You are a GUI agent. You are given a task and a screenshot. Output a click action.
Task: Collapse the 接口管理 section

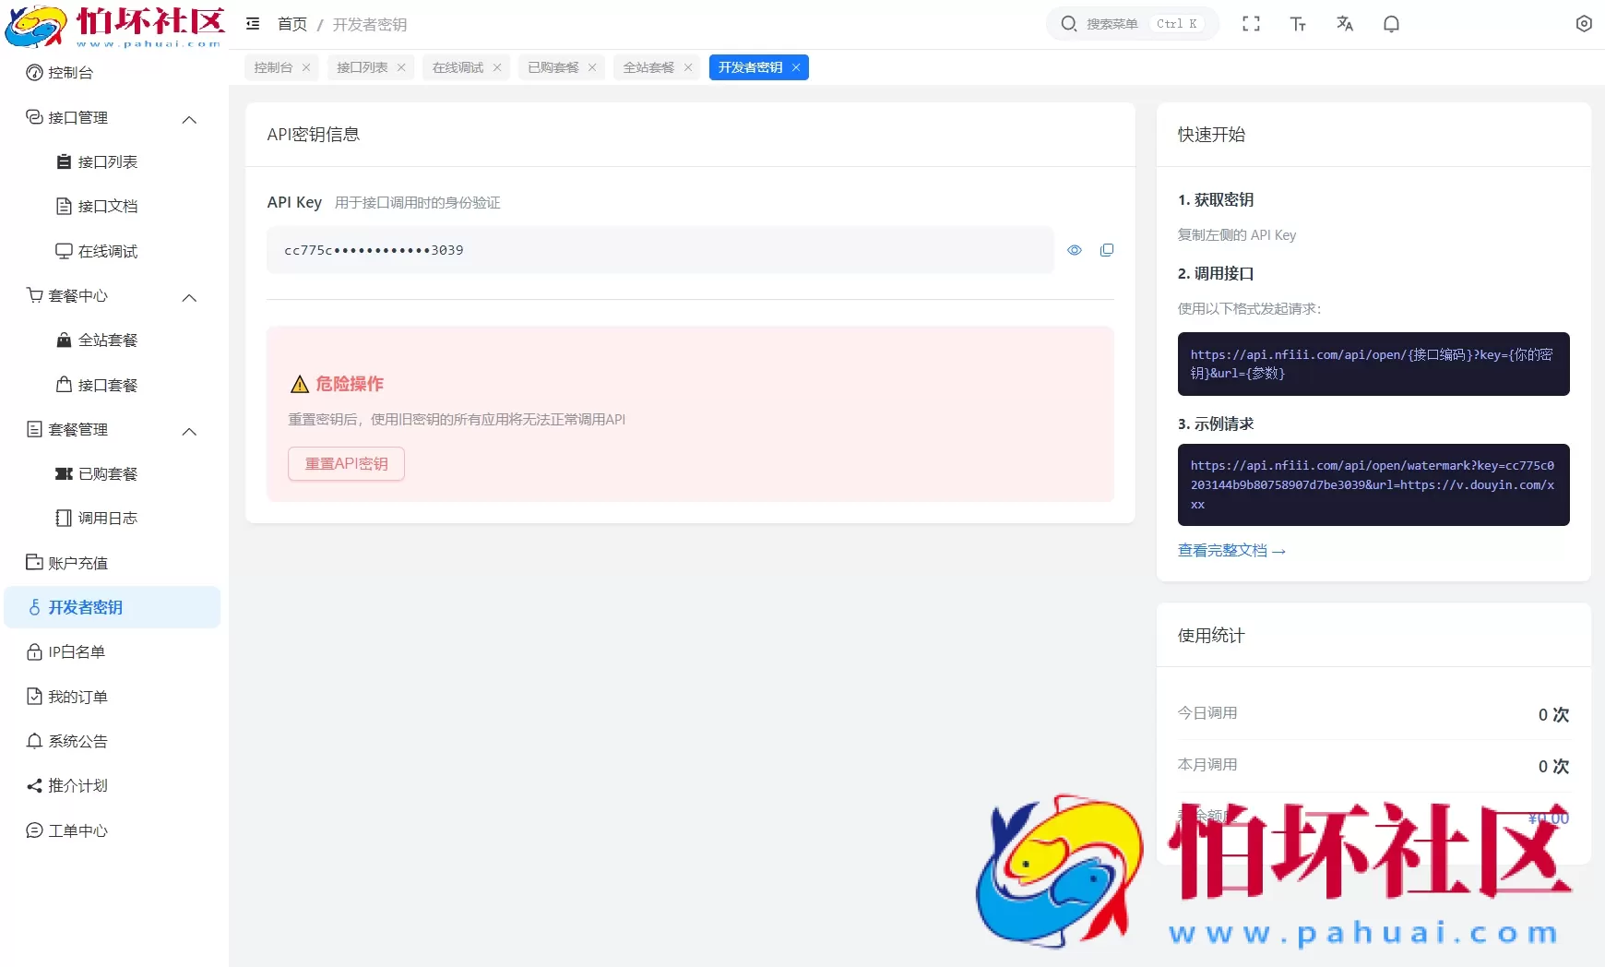coord(189,119)
